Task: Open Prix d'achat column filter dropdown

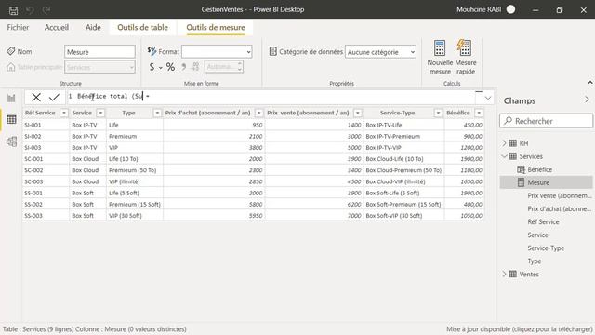Action: pyautogui.click(x=258, y=113)
